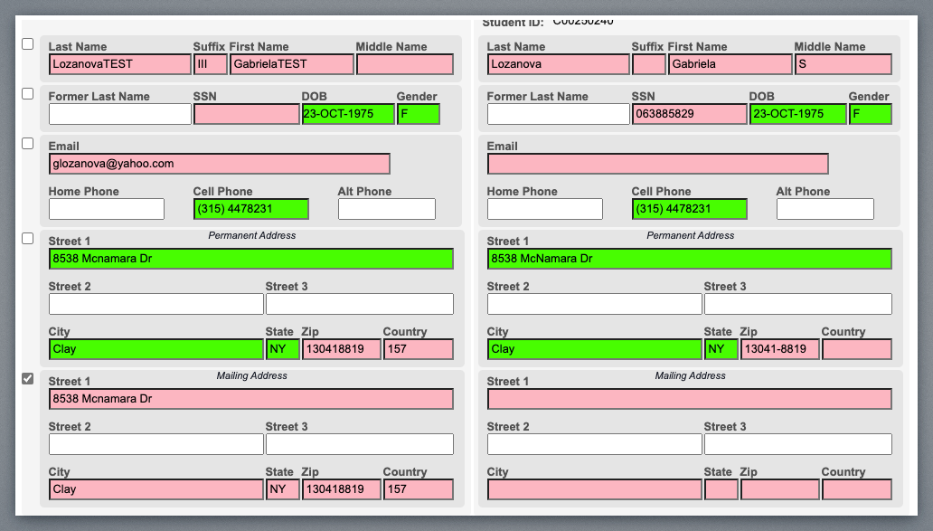Click the left Mailing Address City field with Clay
This screenshot has width=933, height=531.
point(155,489)
